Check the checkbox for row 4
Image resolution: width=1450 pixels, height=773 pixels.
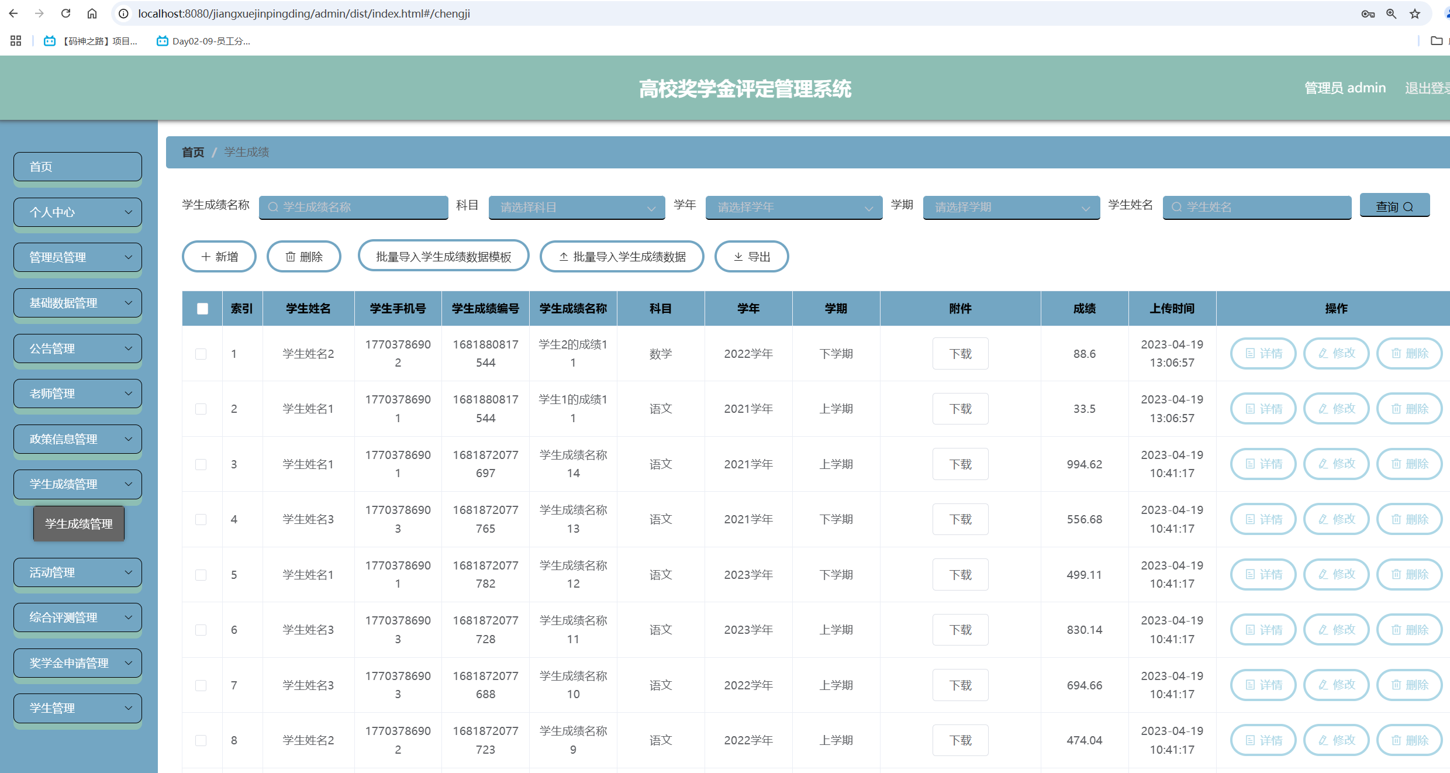pos(201,519)
